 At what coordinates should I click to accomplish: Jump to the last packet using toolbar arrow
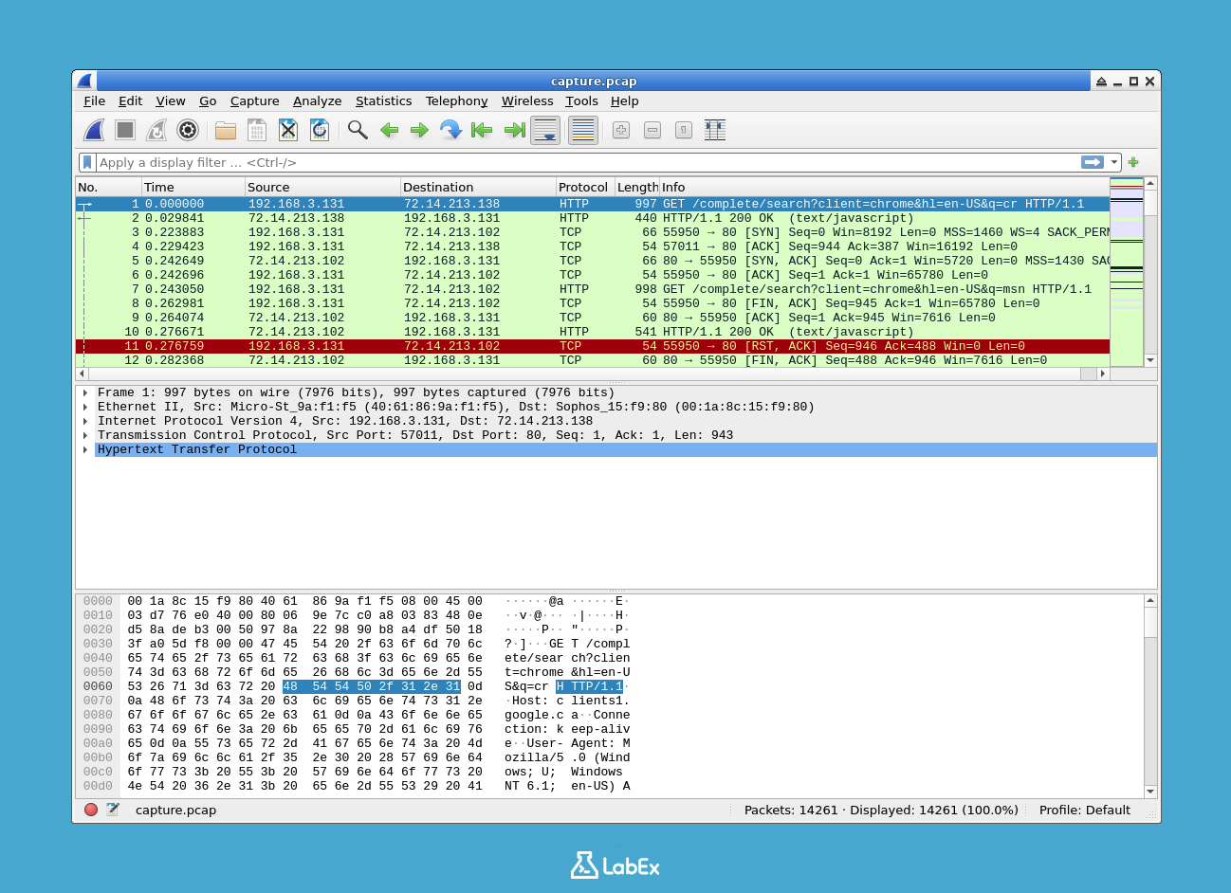[513, 130]
